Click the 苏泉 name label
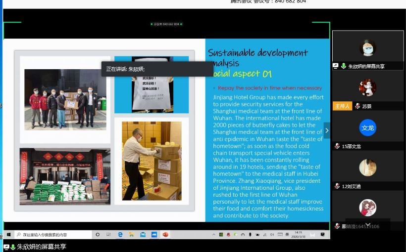The height and width of the screenshot is (252, 406). click(x=367, y=106)
